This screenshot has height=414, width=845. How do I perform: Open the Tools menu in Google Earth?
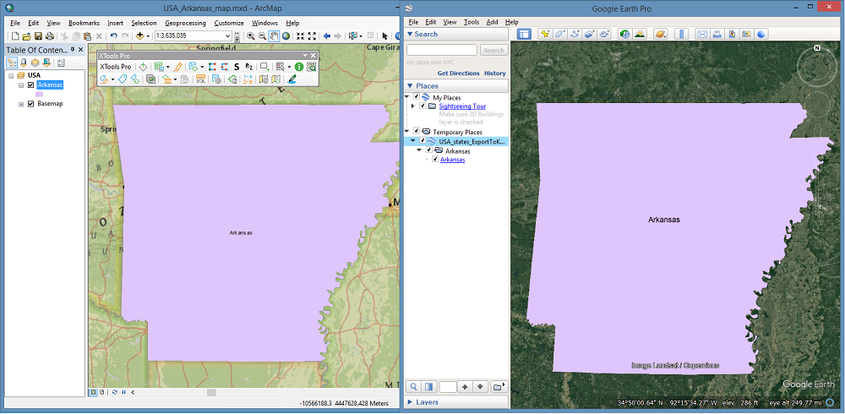pyautogui.click(x=471, y=22)
